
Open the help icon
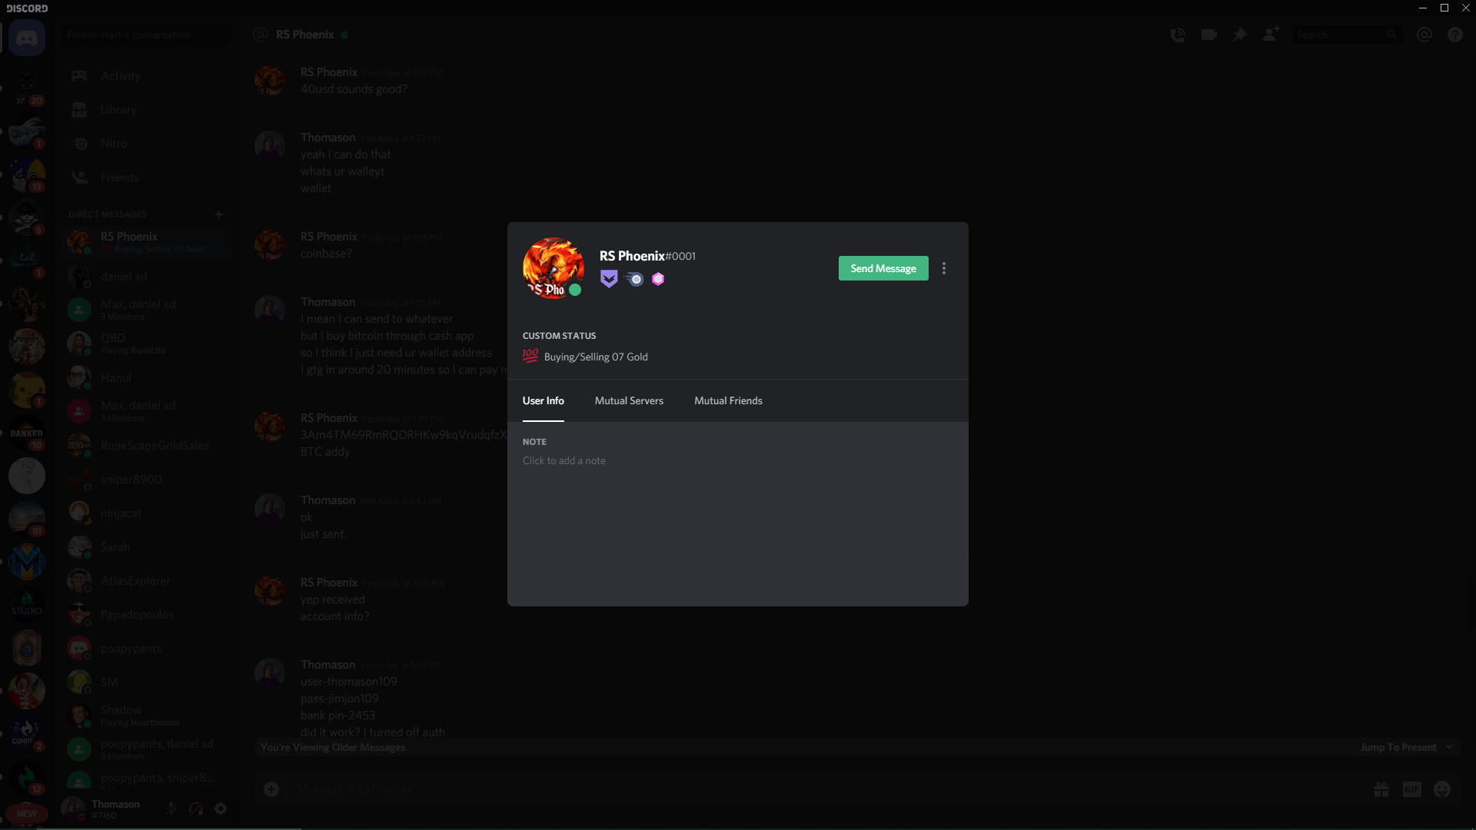point(1455,35)
